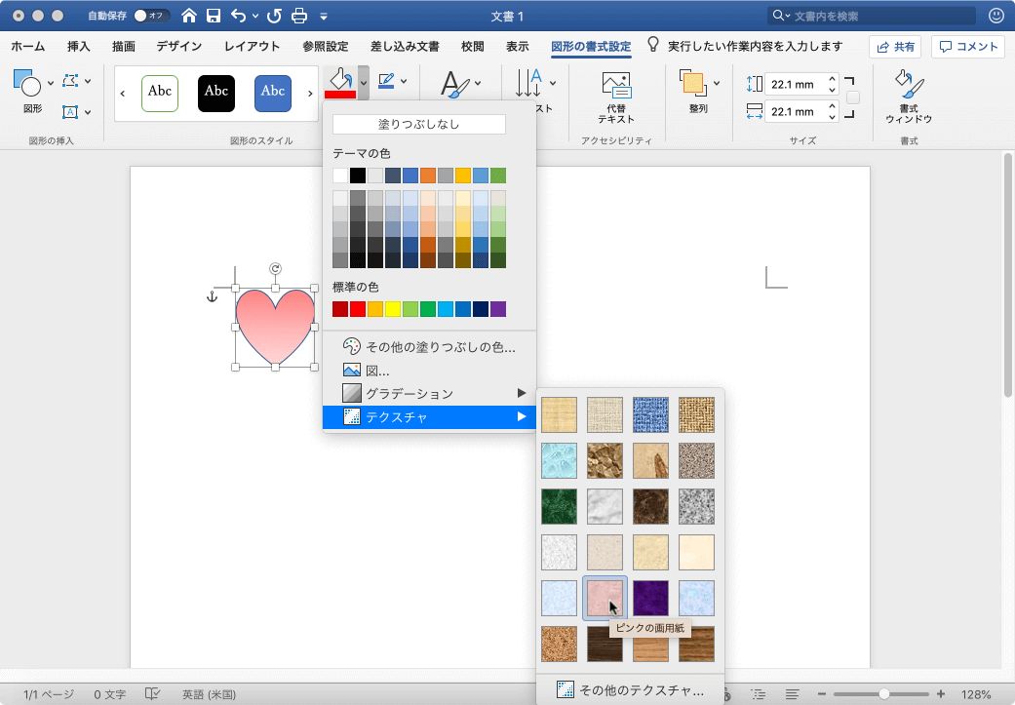Viewport: 1015px width, 705px height.
Task: Click the spelling check book icon in status bar
Action: pos(152,694)
